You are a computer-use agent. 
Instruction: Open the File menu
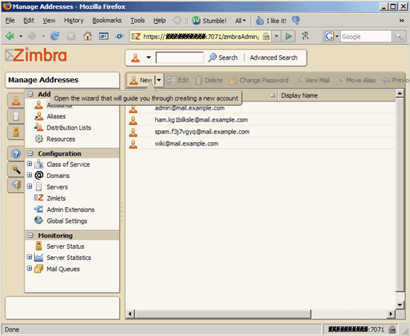click(10, 20)
